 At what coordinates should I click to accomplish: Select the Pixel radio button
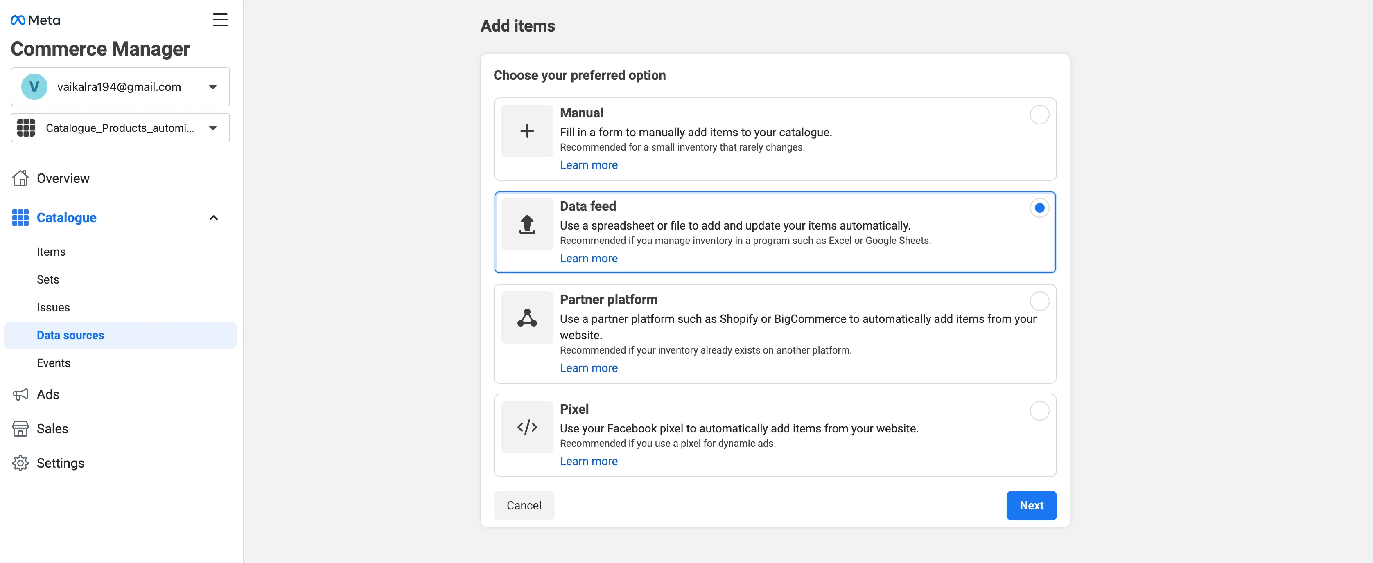click(x=1039, y=411)
